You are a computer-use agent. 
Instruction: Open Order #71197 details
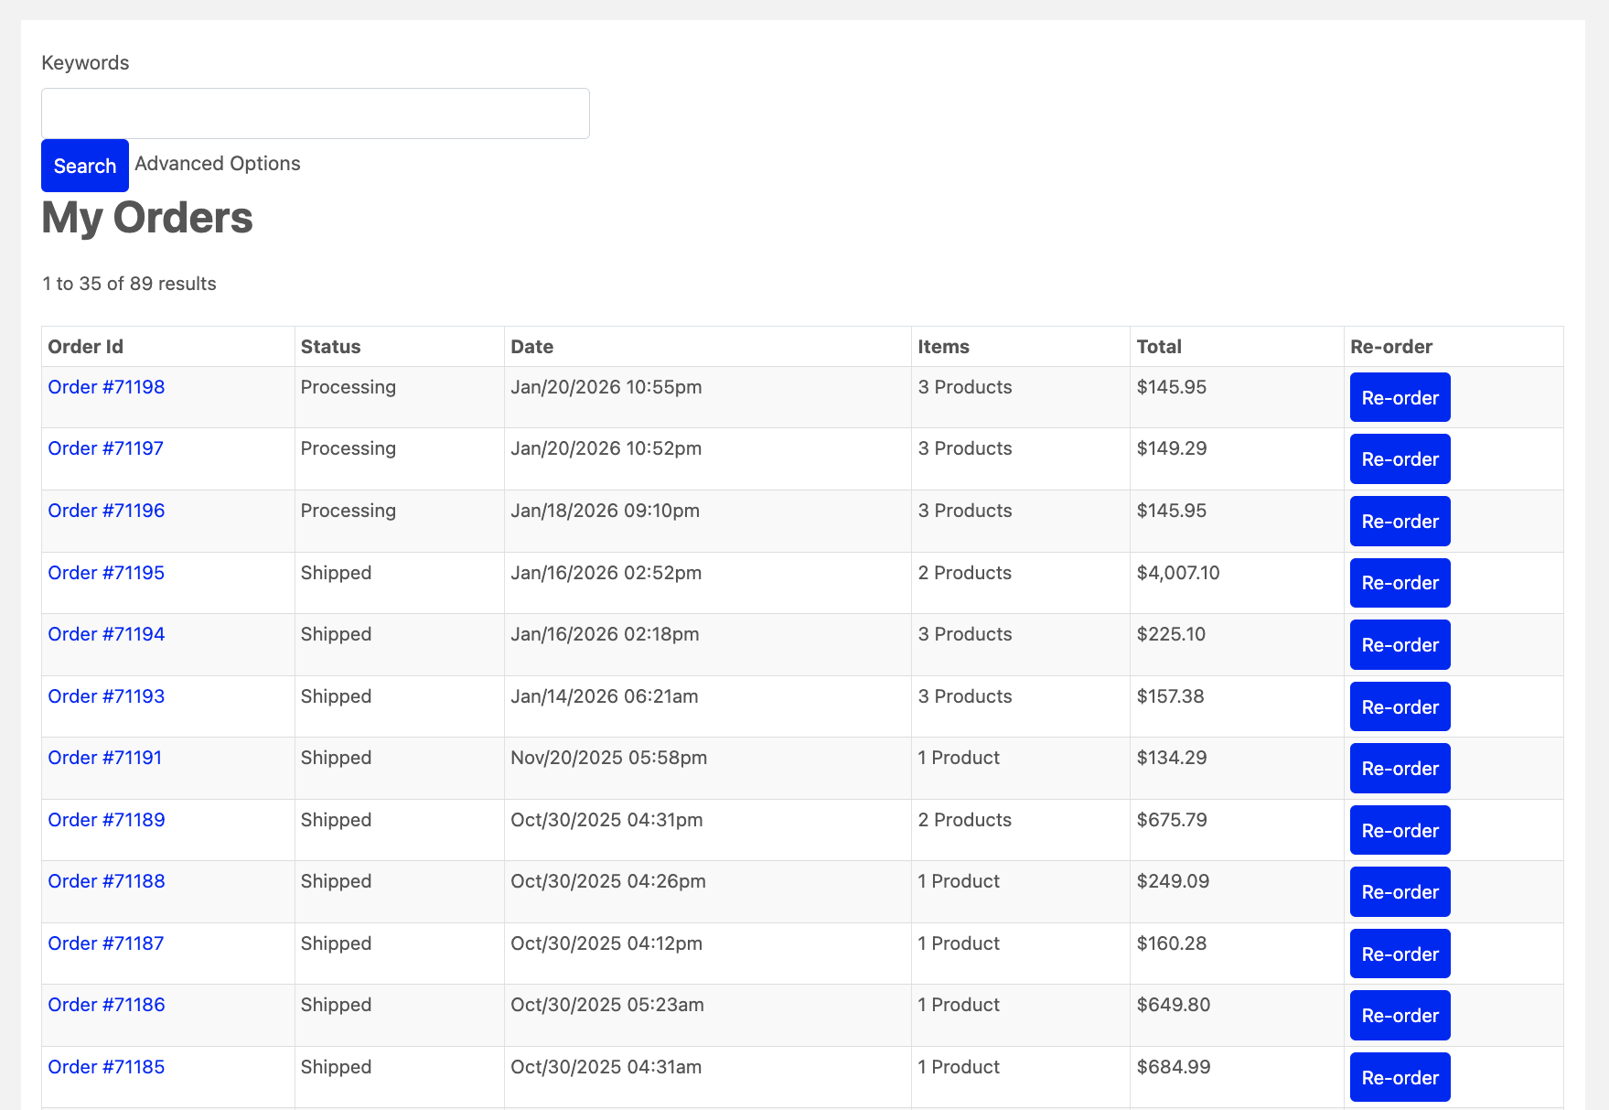click(x=105, y=448)
